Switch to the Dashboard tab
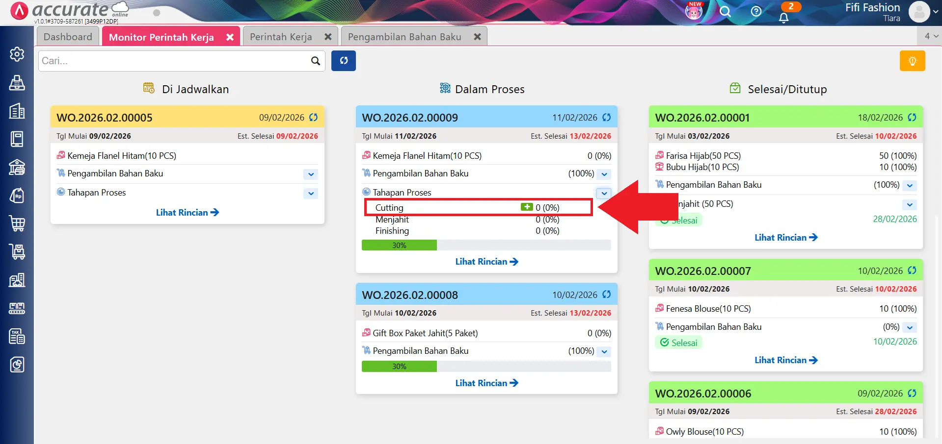942x444 pixels. click(68, 37)
